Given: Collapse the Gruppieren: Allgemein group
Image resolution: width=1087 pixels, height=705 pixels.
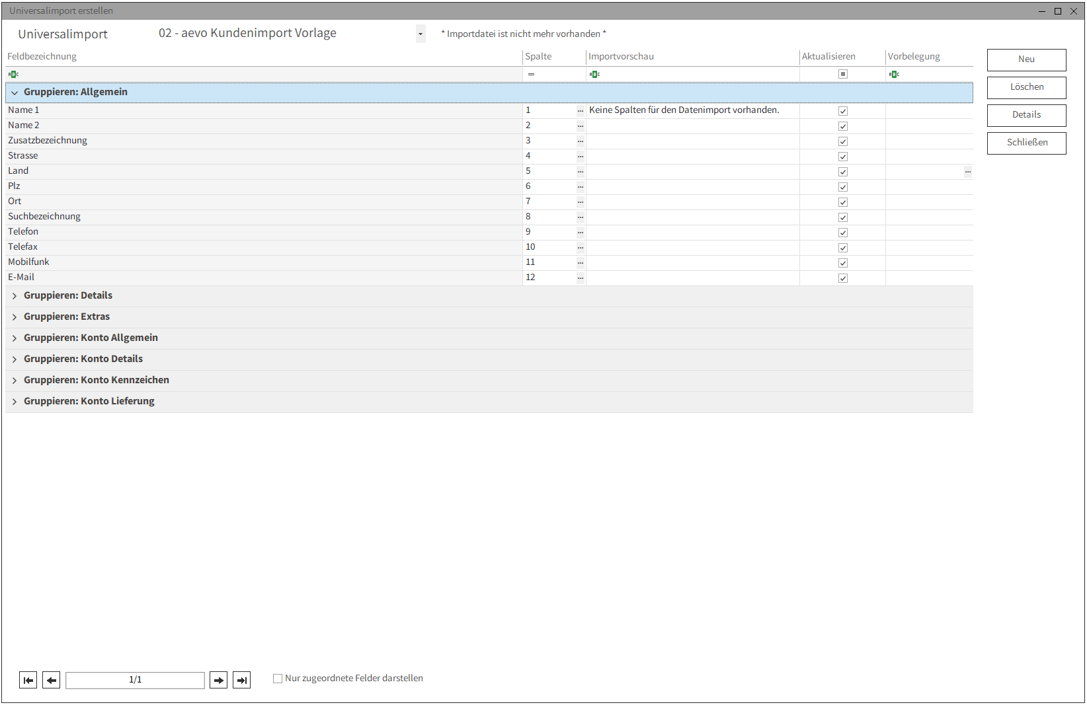Looking at the screenshot, I should click(x=15, y=93).
